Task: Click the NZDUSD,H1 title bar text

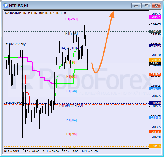Action: [x=19, y=6]
